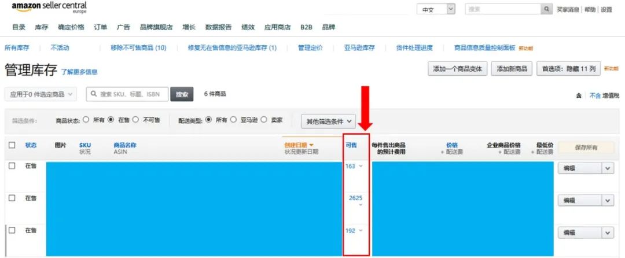625x258 pixels.
Task: Open the language selector showing 中文
Action: pos(436,9)
